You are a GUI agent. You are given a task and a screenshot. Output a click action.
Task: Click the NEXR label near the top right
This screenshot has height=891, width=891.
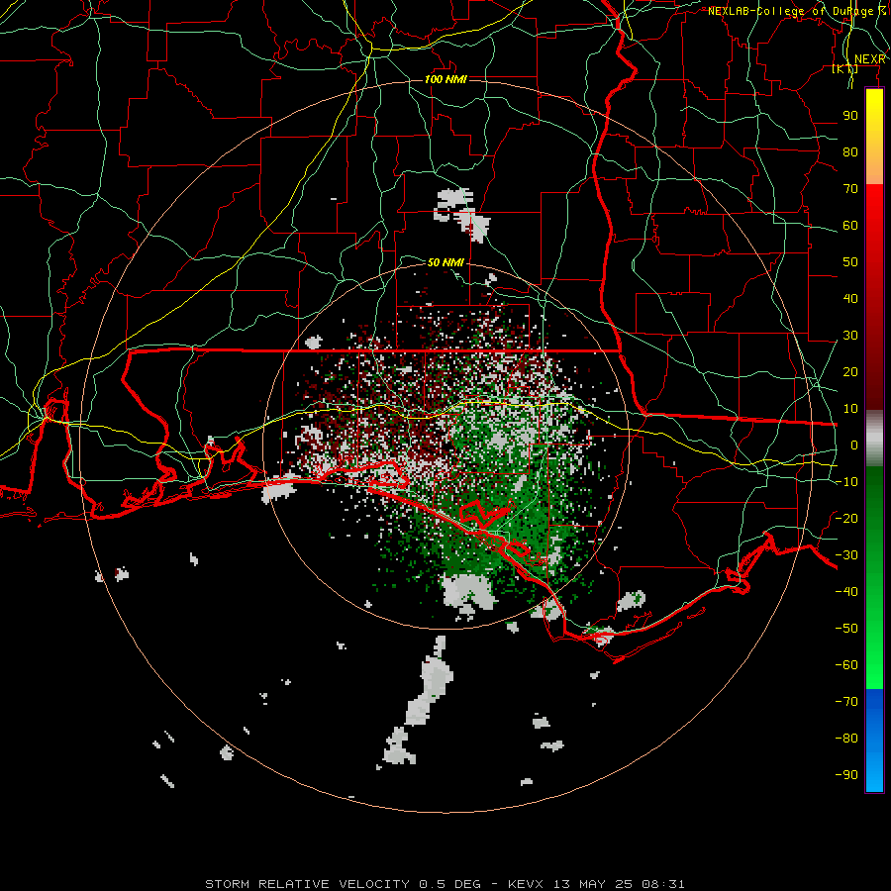(870, 59)
